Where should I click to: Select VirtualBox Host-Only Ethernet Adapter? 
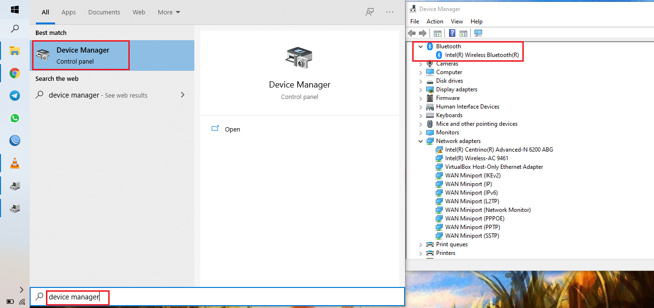494,167
